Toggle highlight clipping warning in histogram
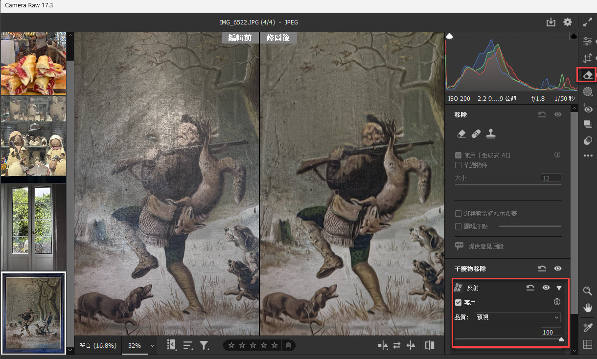This screenshot has width=597, height=359. [574, 36]
